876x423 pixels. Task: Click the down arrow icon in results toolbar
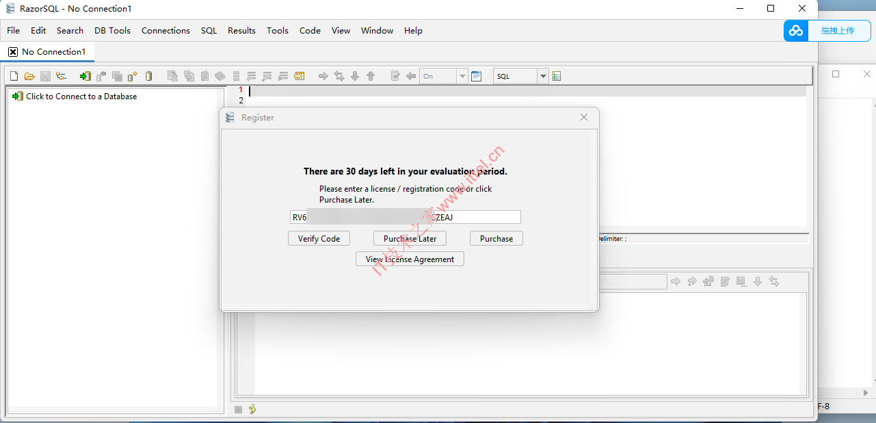click(758, 281)
